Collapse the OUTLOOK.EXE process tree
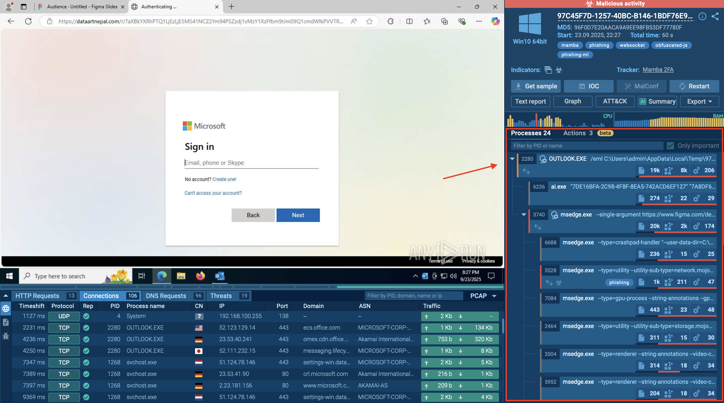The height and width of the screenshot is (403, 724). pyautogui.click(x=512, y=159)
